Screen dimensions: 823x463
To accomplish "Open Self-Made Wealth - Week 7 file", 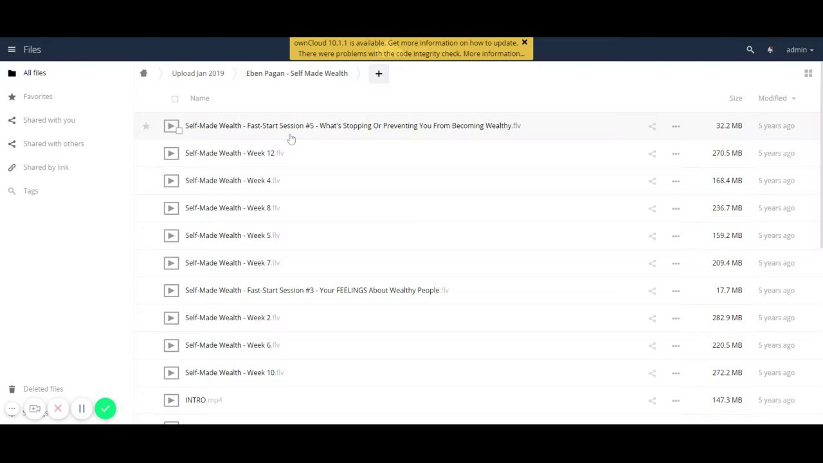I will 232,263.
